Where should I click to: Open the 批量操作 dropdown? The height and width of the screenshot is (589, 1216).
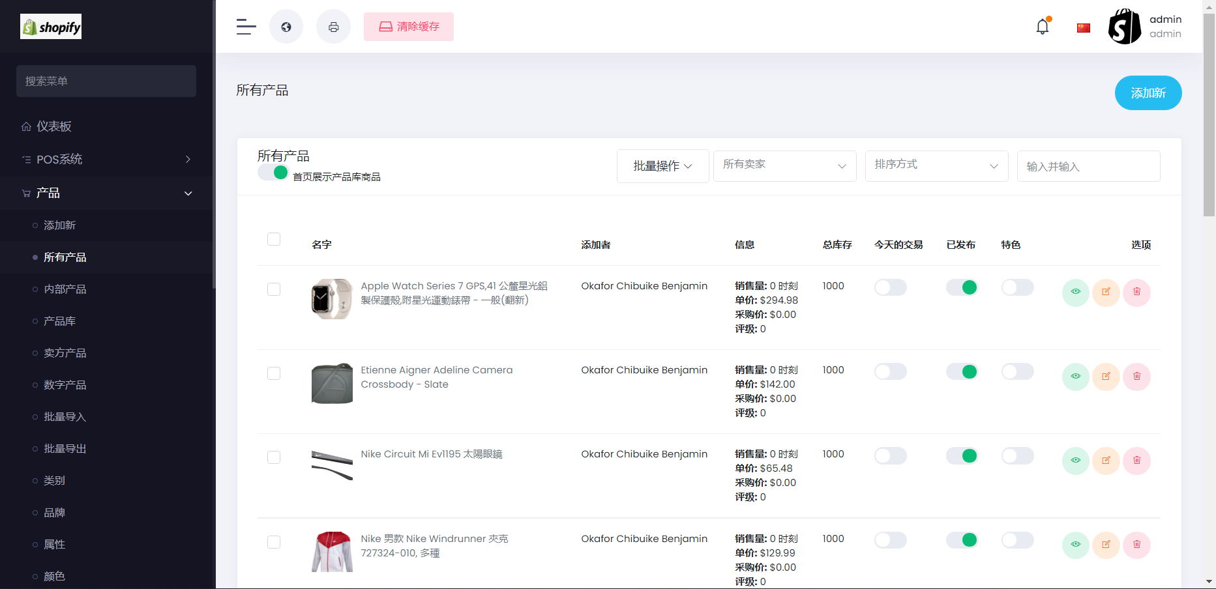[x=662, y=166]
